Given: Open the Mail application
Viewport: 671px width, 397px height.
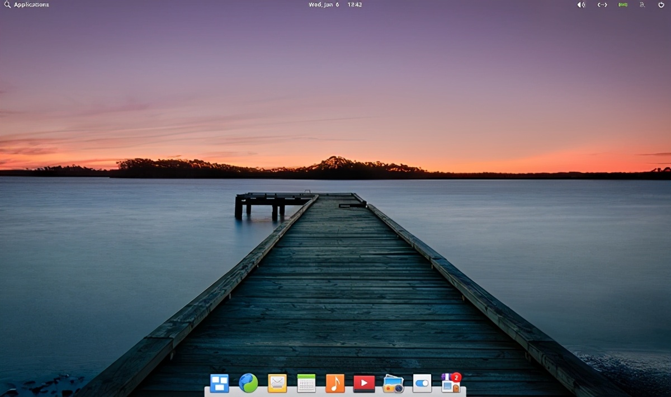Looking at the screenshot, I should pos(278,384).
